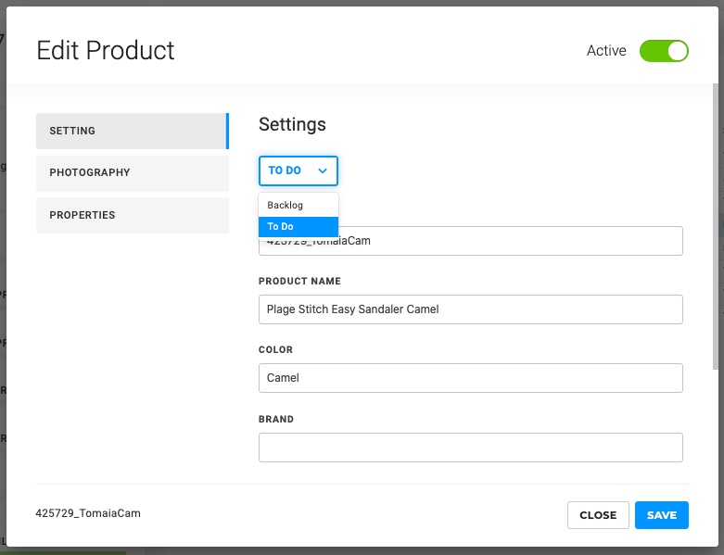
Task: Switch to the Photography tab
Action: (132, 173)
